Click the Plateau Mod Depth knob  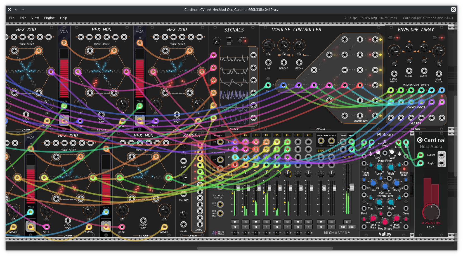point(397,218)
